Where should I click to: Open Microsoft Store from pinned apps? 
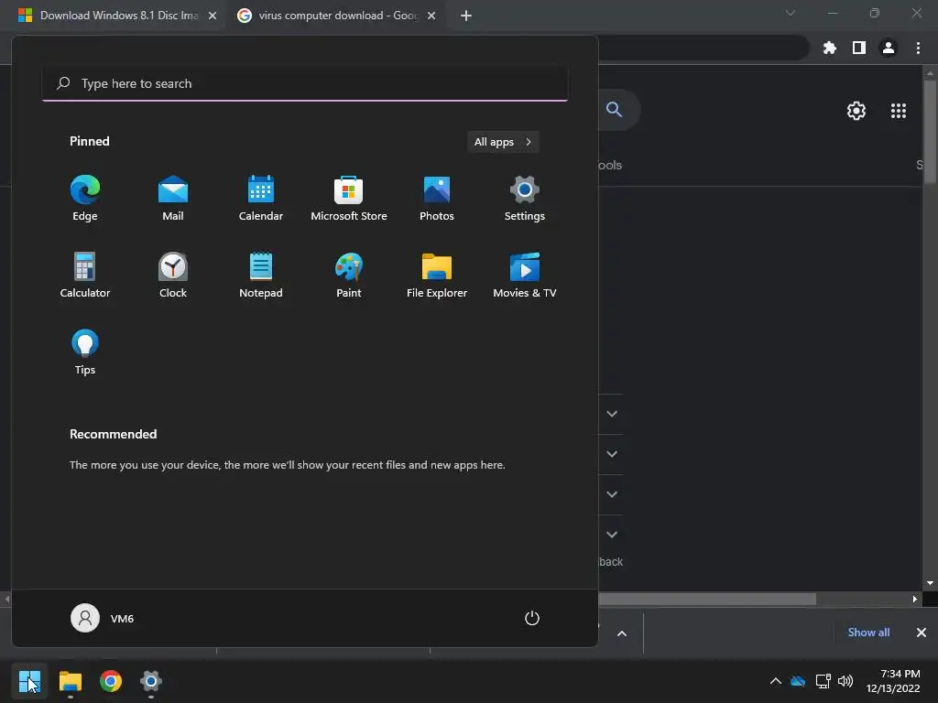pyautogui.click(x=349, y=199)
